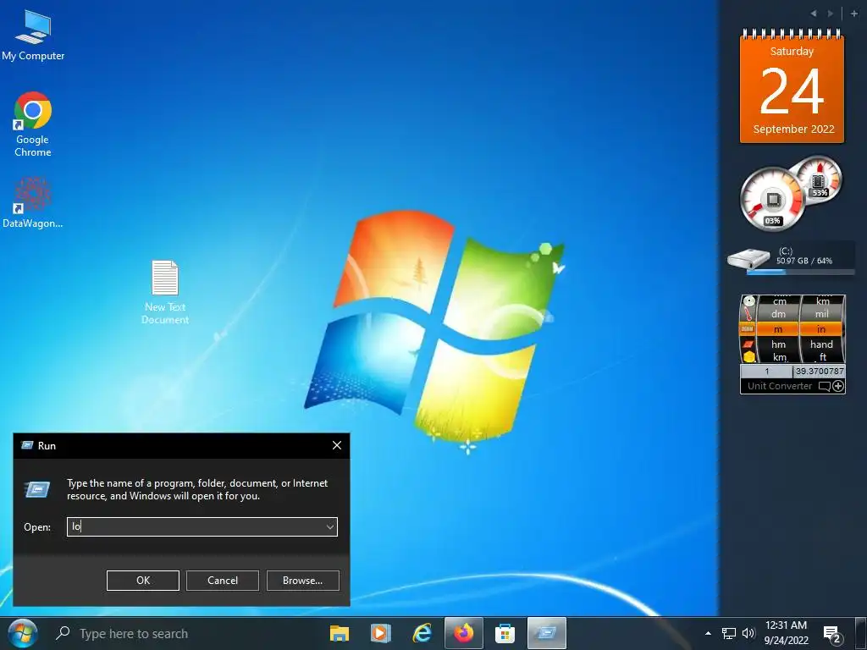The height and width of the screenshot is (650, 867).
Task: Click the Unit Converter input value 1
Action: [x=766, y=371]
